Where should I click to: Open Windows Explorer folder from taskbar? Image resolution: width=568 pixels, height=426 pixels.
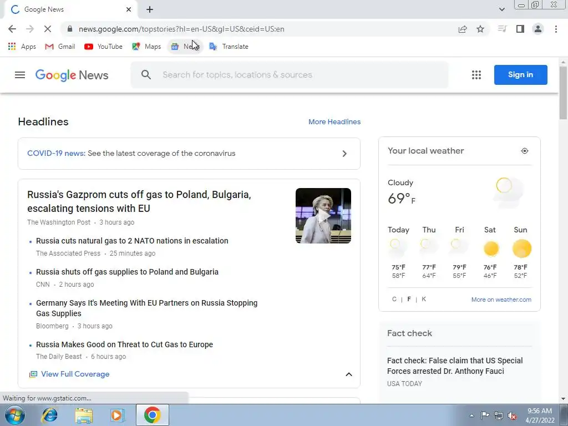[x=84, y=415]
